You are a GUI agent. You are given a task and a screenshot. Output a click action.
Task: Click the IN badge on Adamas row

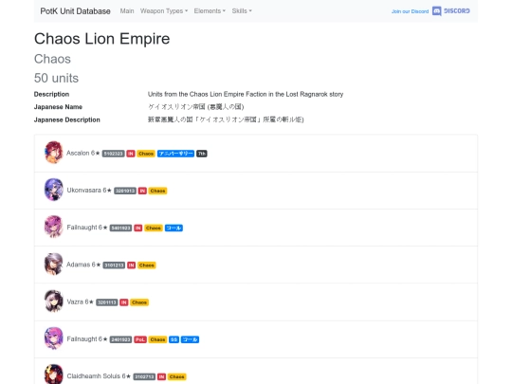coord(131,265)
